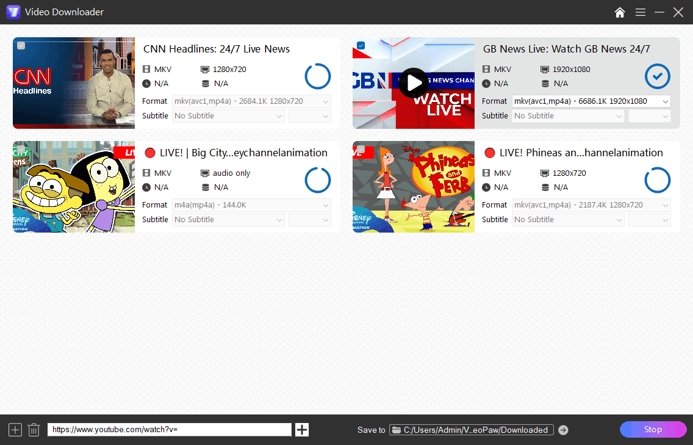Image resolution: width=693 pixels, height=445 pixels.
Task: Stop all downloads with Stop button
Action: point(653,430)
